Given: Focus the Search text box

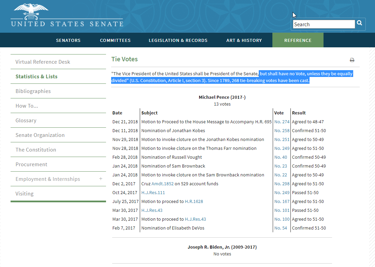Looking at the screenshot, I should point(324,25).
